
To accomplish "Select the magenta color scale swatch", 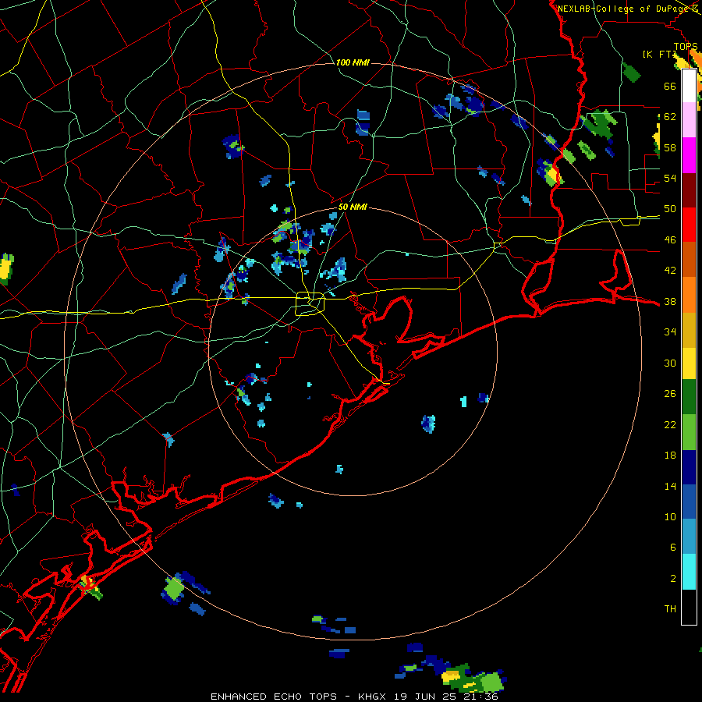I will point(689,155).
